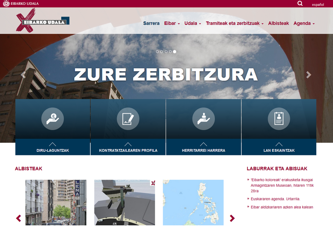This screenshot has height=228, width=333.
Task: Click the Diru-laguntzak hand with euro icon
Action: 53,119
